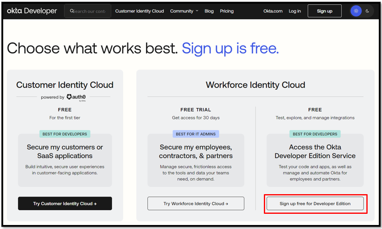Click Try Customer Identity Cloud button

pos(65,203)
